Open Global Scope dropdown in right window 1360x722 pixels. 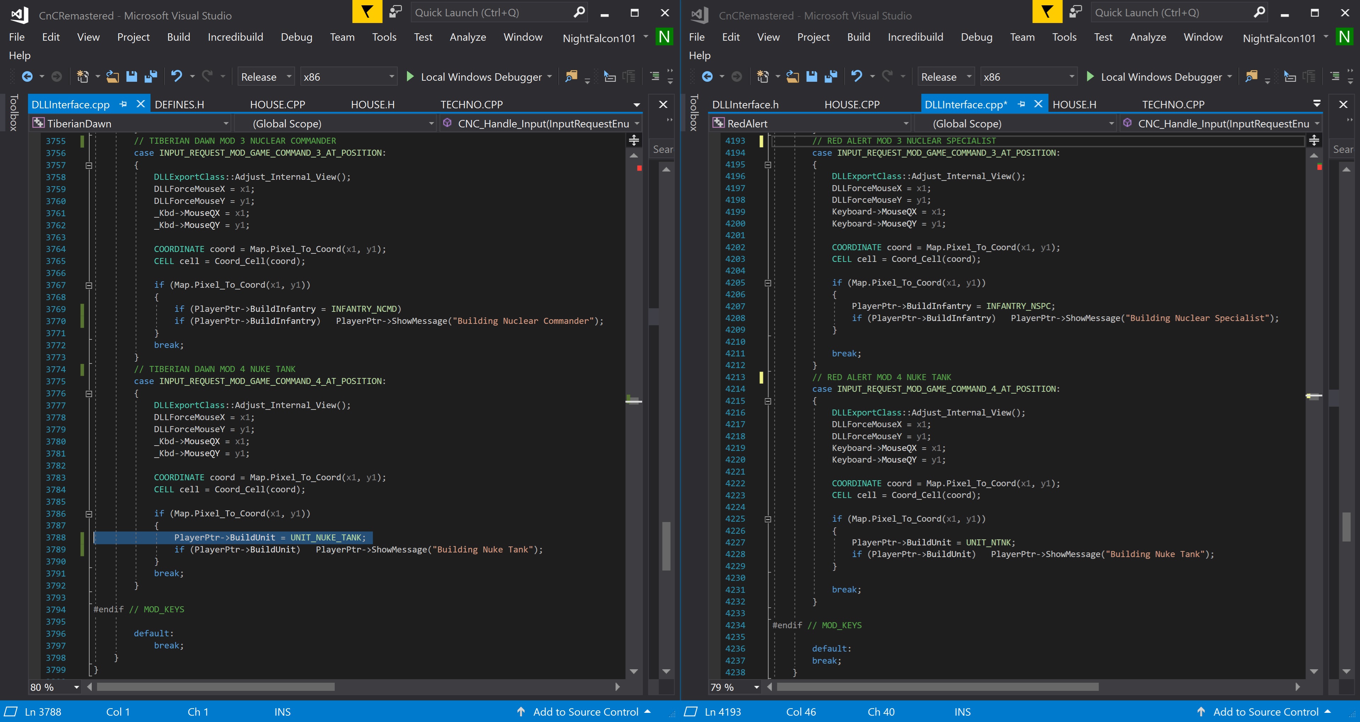1016,124
